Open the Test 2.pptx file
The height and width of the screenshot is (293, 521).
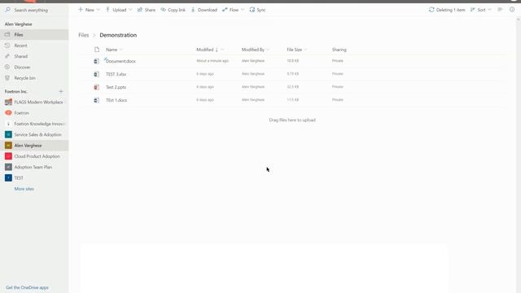click(x=116, y=87)
